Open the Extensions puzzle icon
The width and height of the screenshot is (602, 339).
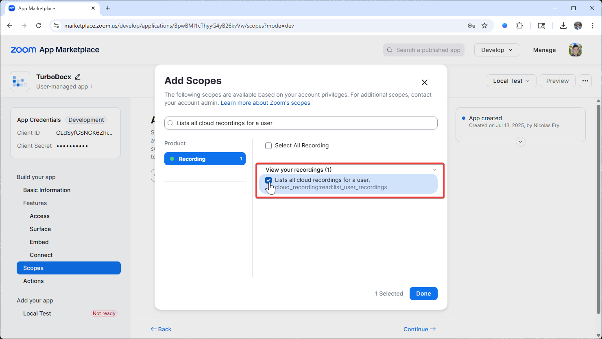coord(519,26)
